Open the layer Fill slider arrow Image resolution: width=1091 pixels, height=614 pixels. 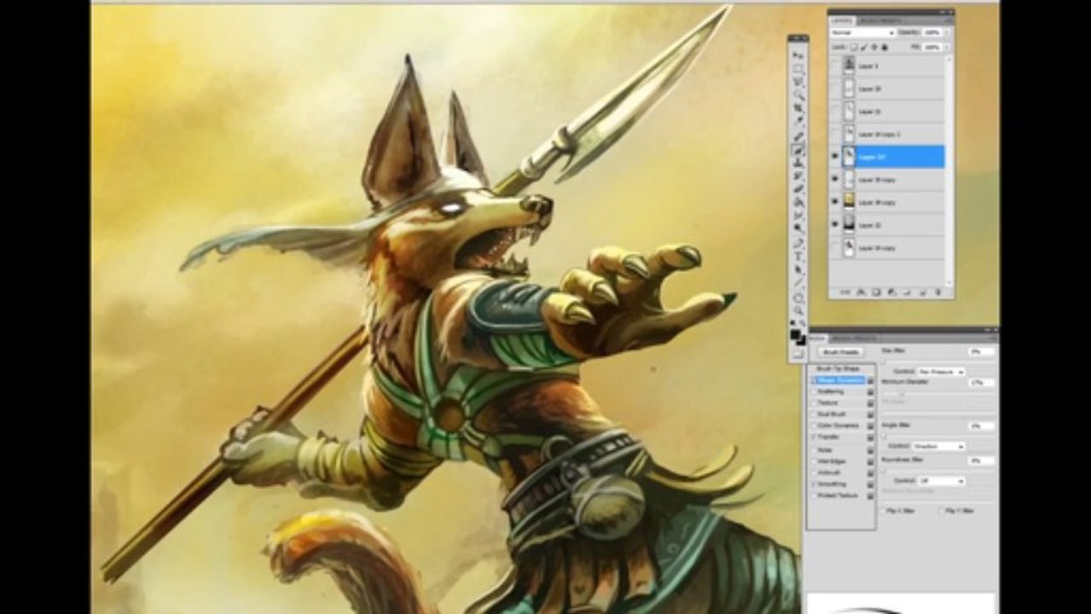point(947,47)
